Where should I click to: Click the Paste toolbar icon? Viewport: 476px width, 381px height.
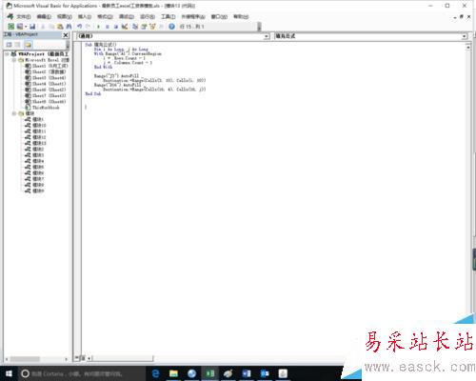point(60,27)
